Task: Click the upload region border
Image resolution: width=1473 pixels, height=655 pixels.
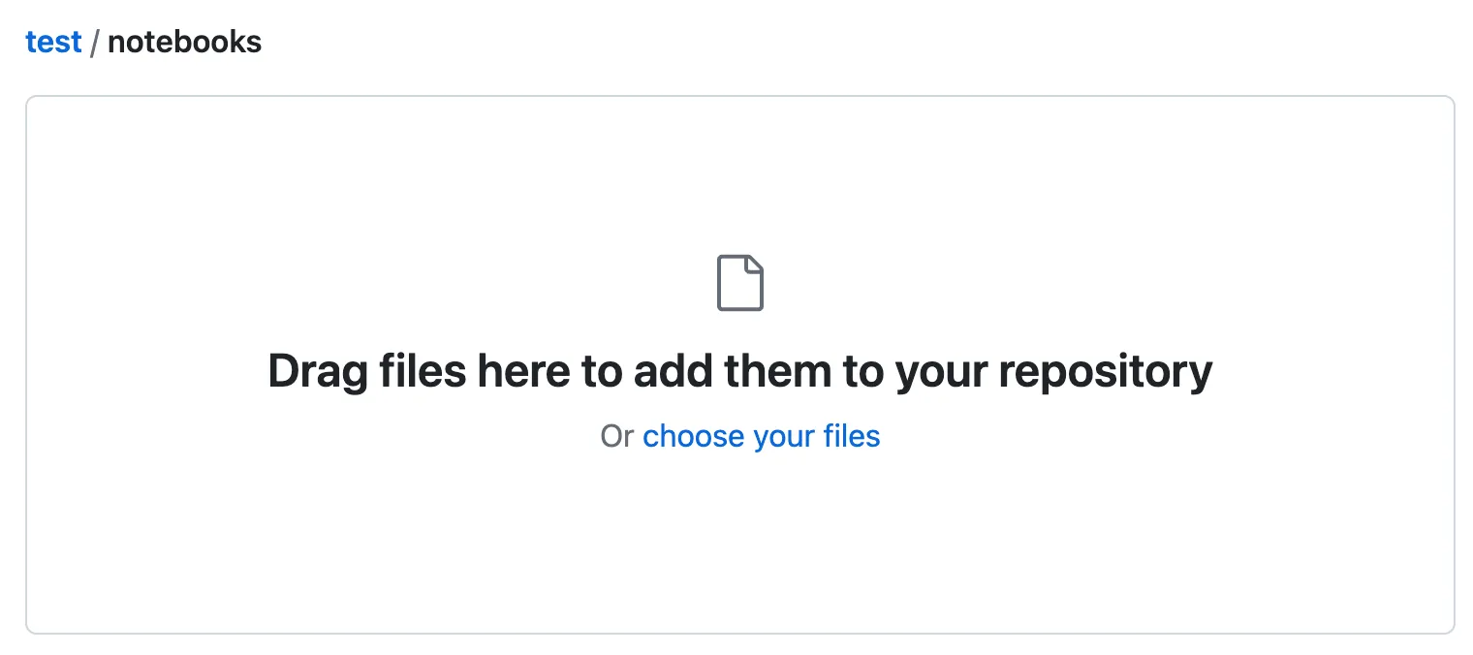Action: pyautogui.click(x=739, y=97)
